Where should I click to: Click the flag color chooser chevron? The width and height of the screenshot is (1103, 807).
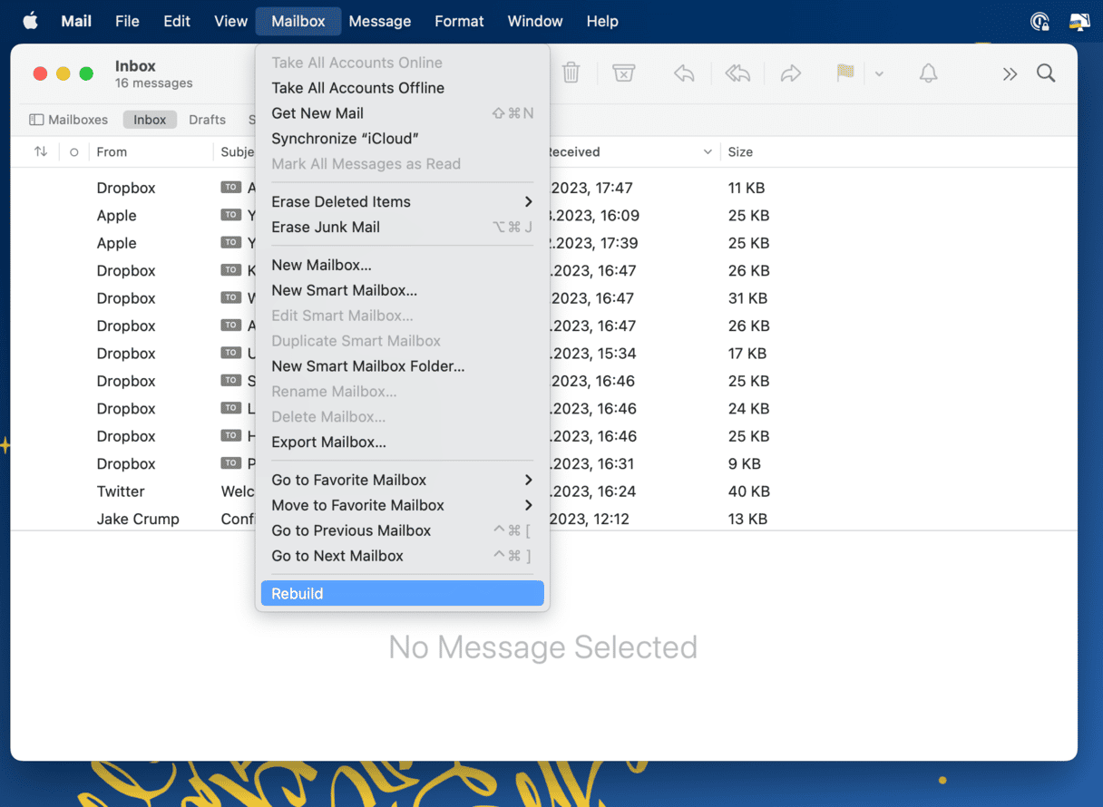(878, 73)
